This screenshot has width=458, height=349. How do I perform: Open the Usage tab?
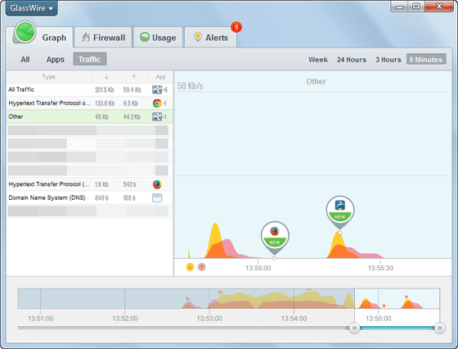[158, 38]
